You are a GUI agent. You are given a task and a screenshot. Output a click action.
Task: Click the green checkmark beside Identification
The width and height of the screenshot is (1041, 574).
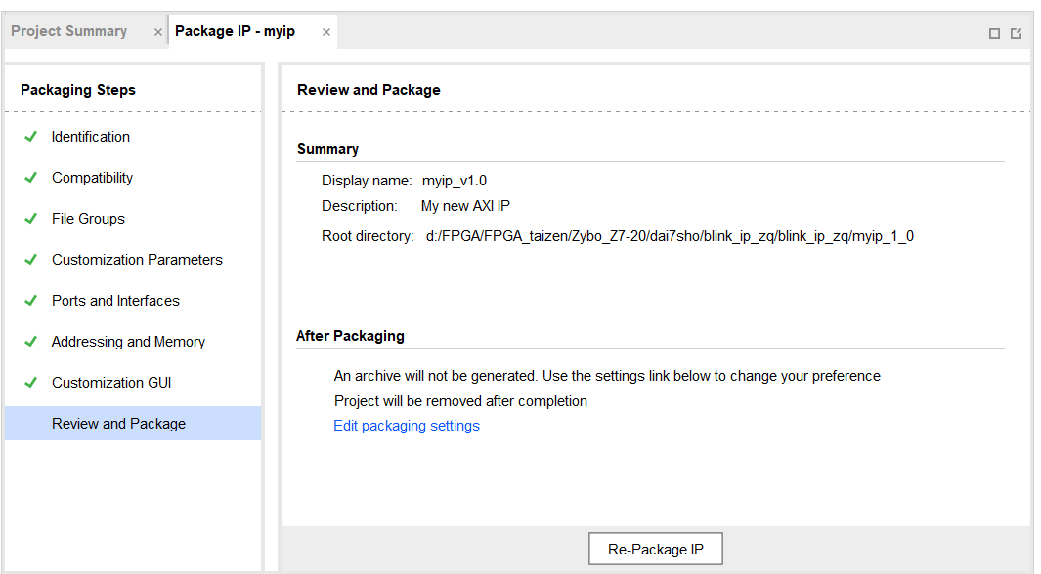pos(30,137)
